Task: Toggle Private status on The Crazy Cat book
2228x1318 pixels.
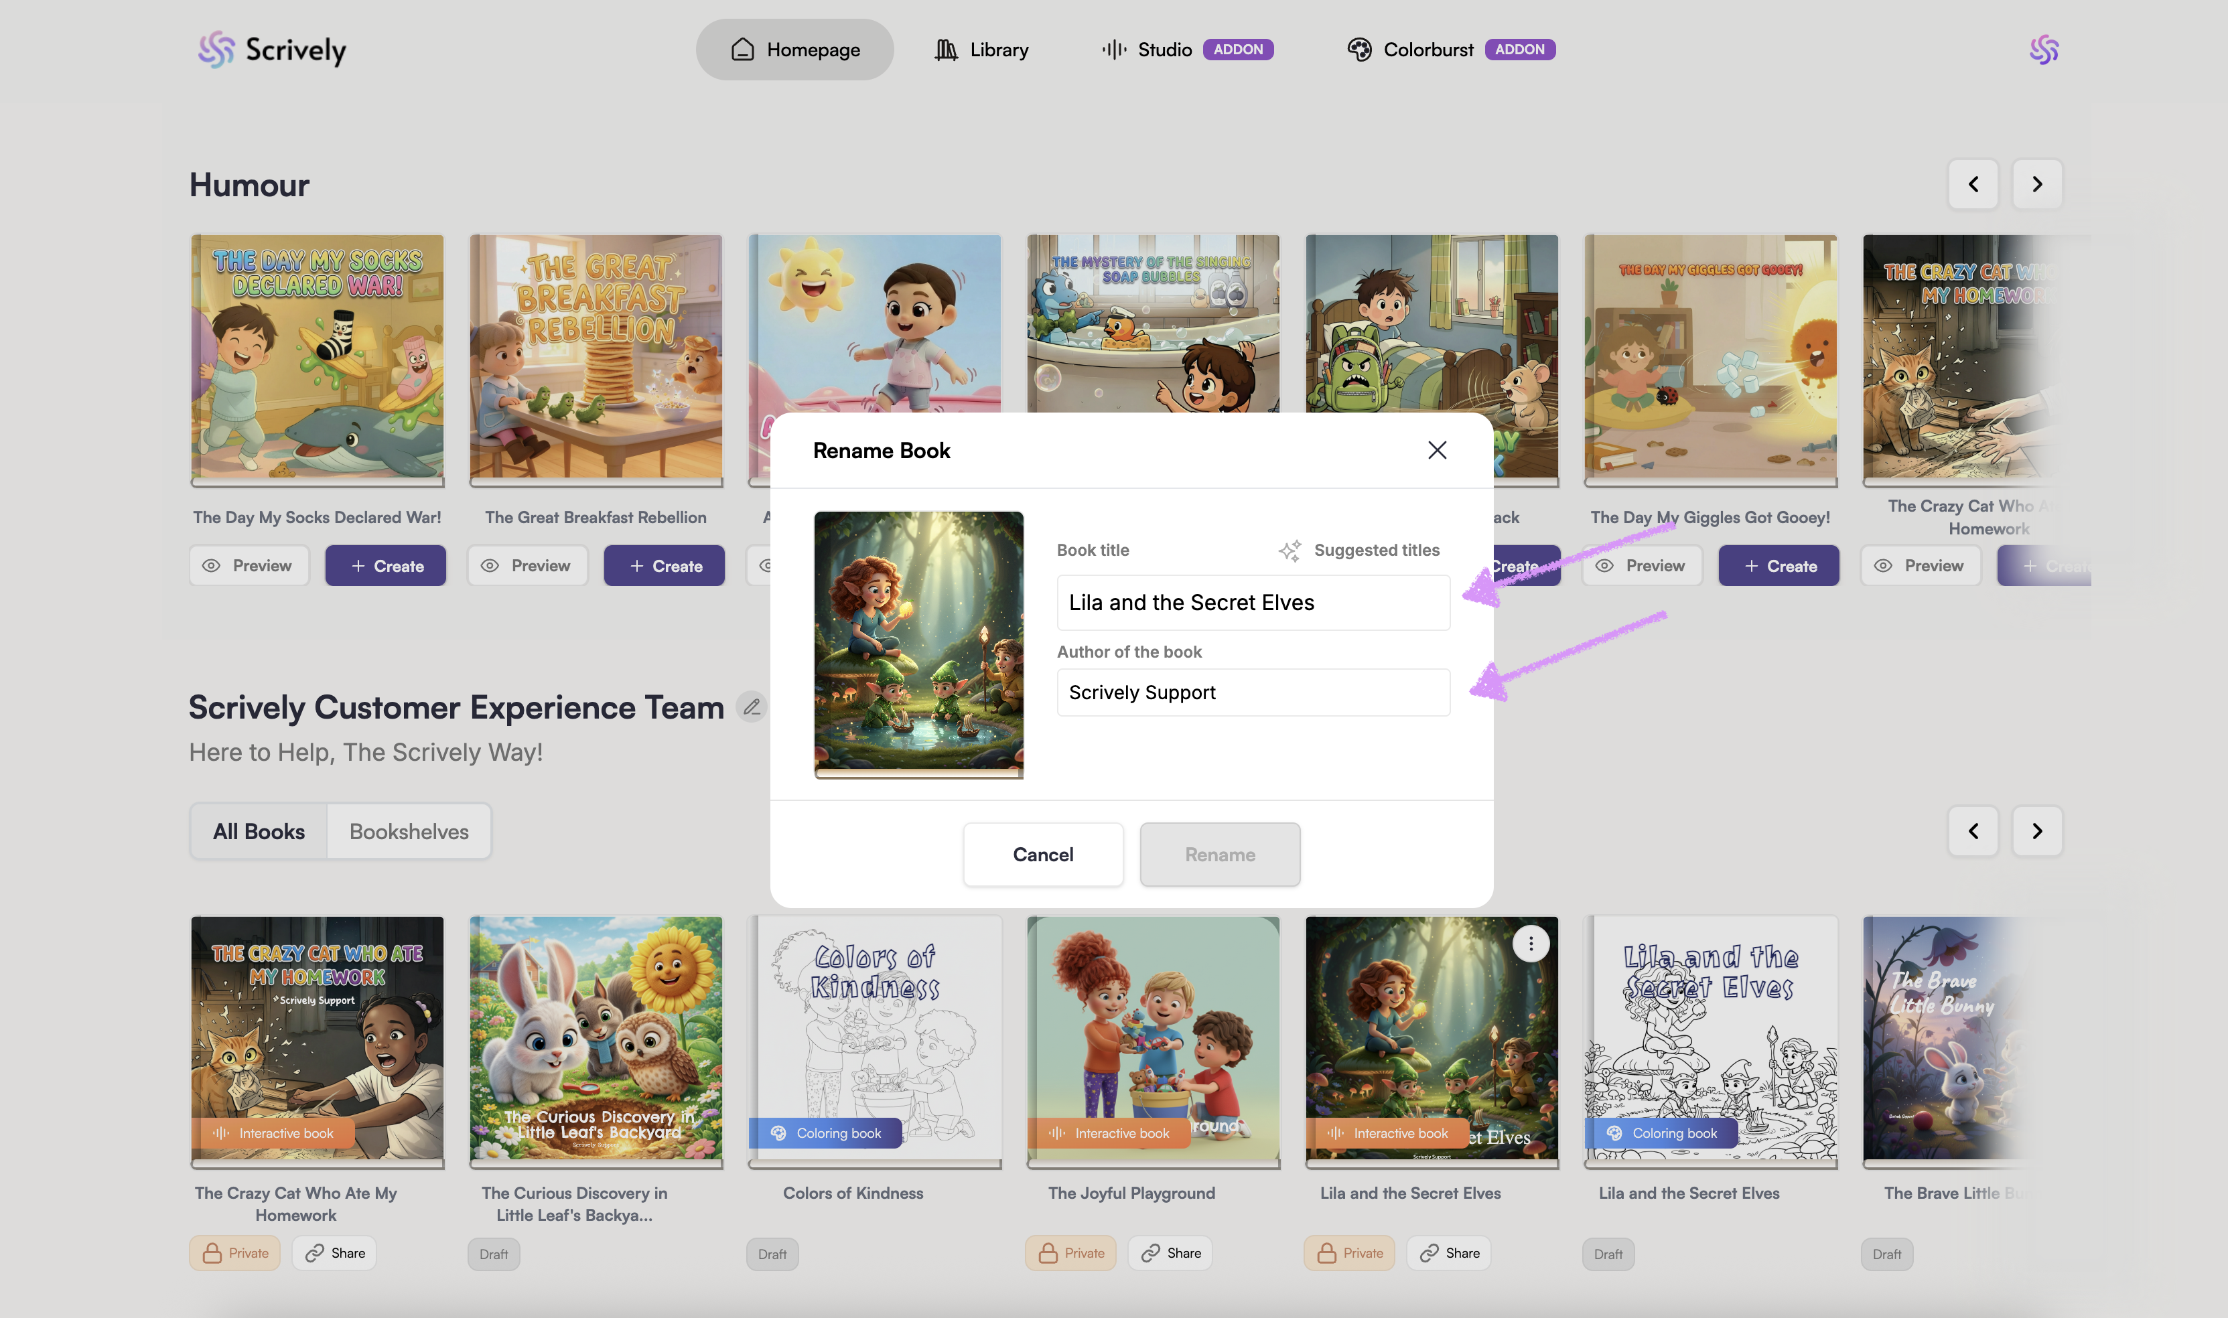Action: (234, 1252)
